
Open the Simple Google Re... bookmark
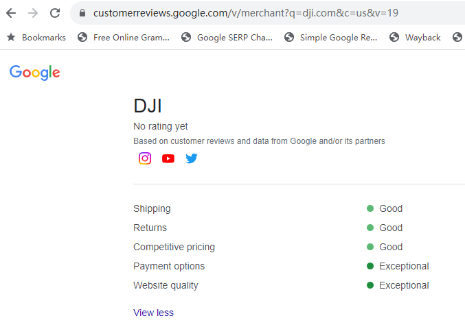330,38
